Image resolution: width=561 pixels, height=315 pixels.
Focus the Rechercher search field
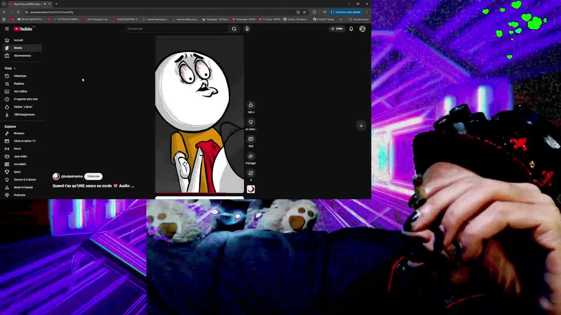[x=177, y=29]
